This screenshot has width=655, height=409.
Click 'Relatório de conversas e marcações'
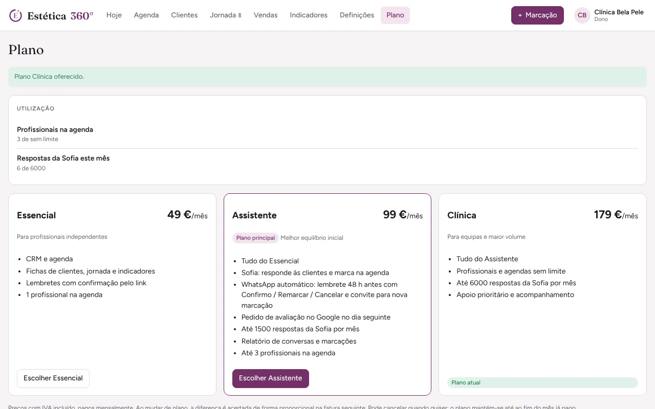pos(299,341)
